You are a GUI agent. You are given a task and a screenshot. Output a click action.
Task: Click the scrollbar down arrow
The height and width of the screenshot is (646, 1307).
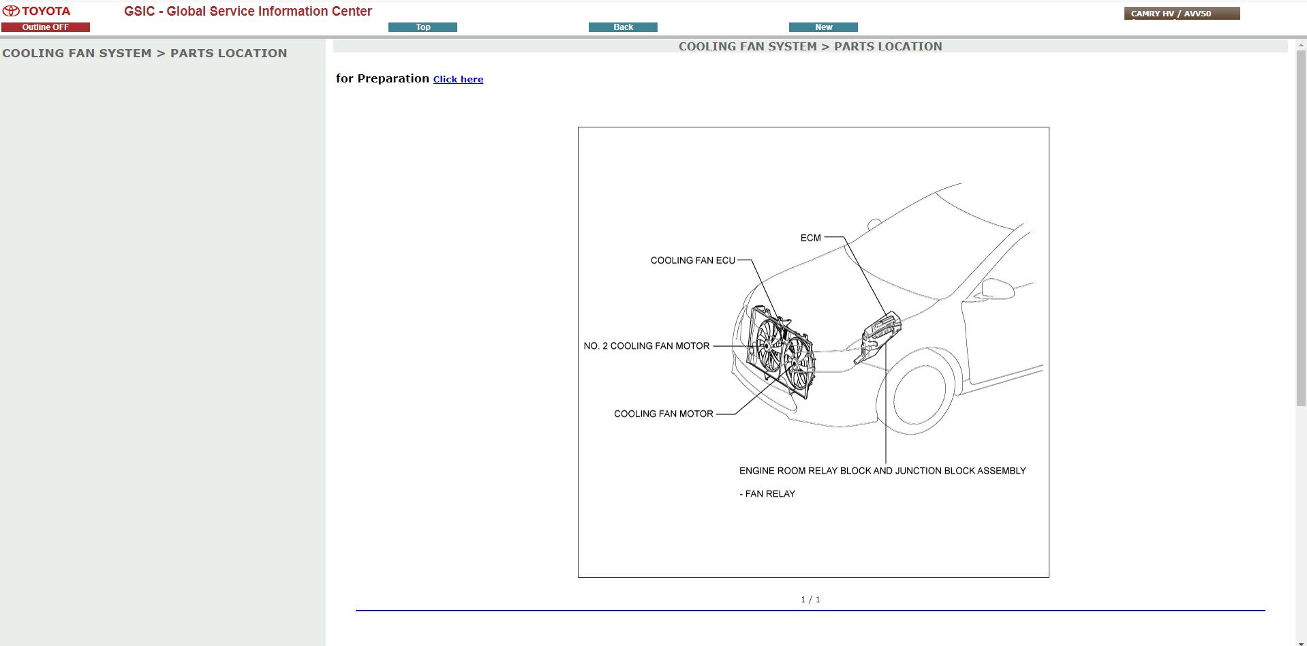coord(1301,642)
